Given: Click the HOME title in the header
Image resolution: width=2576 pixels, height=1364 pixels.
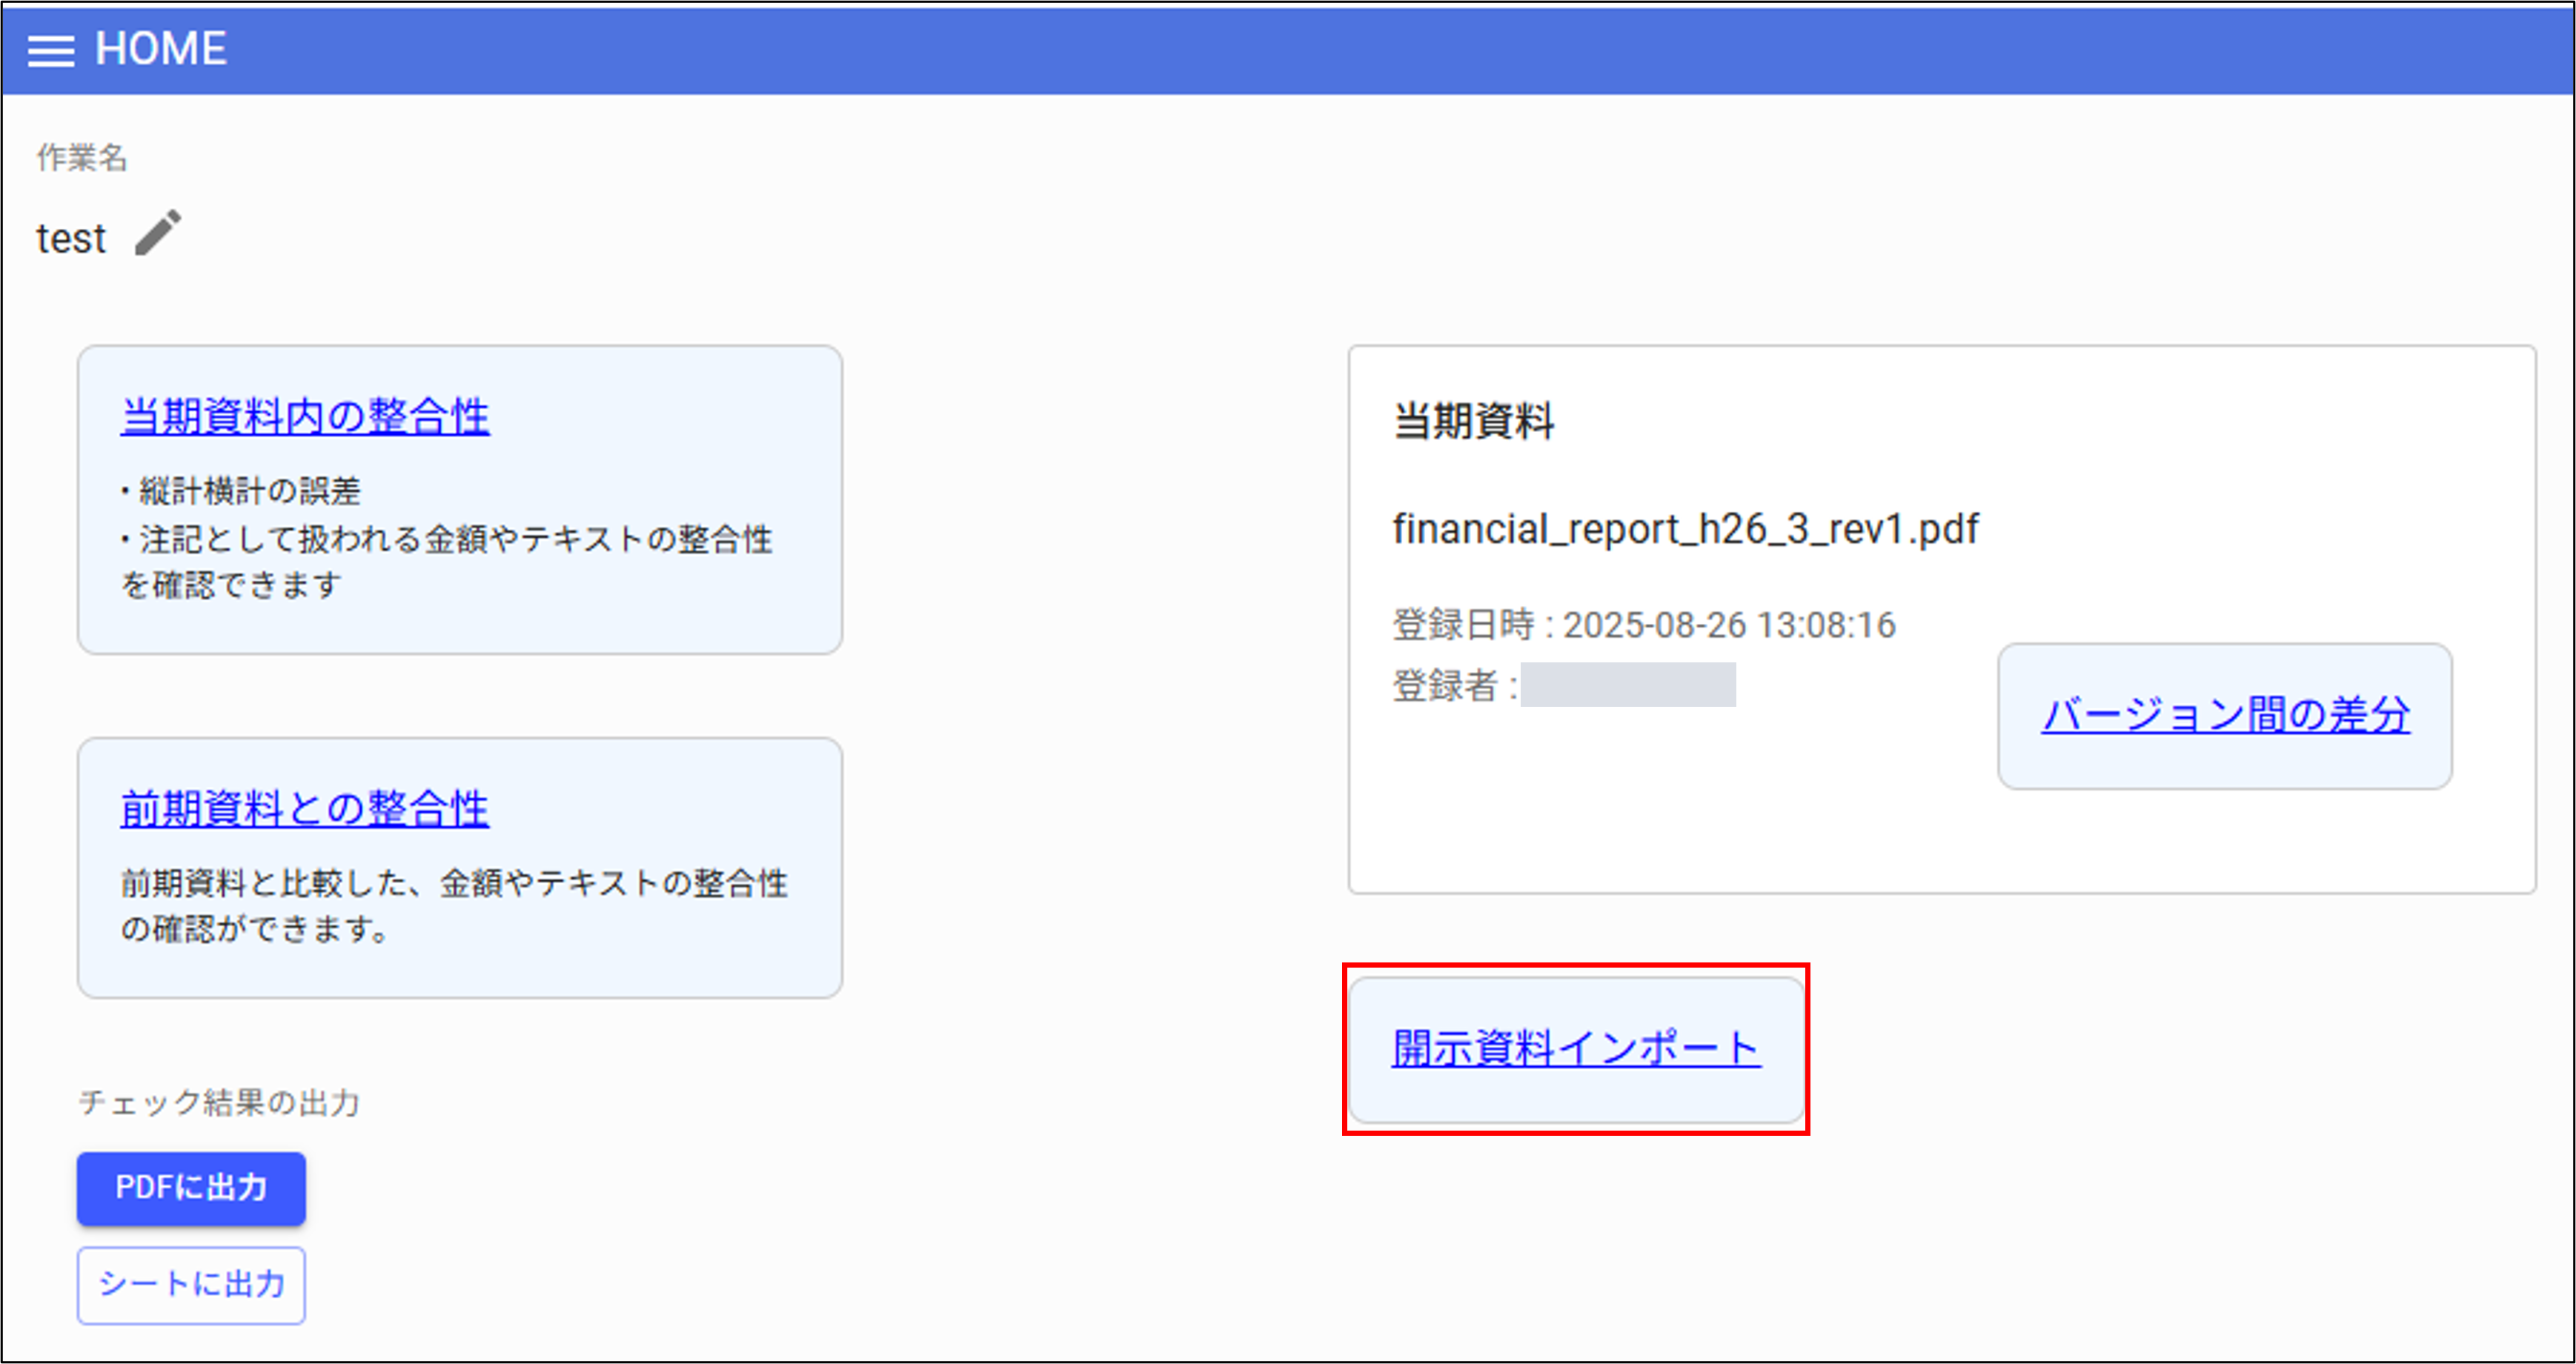Looking at the screenshot, I should 160,49.
